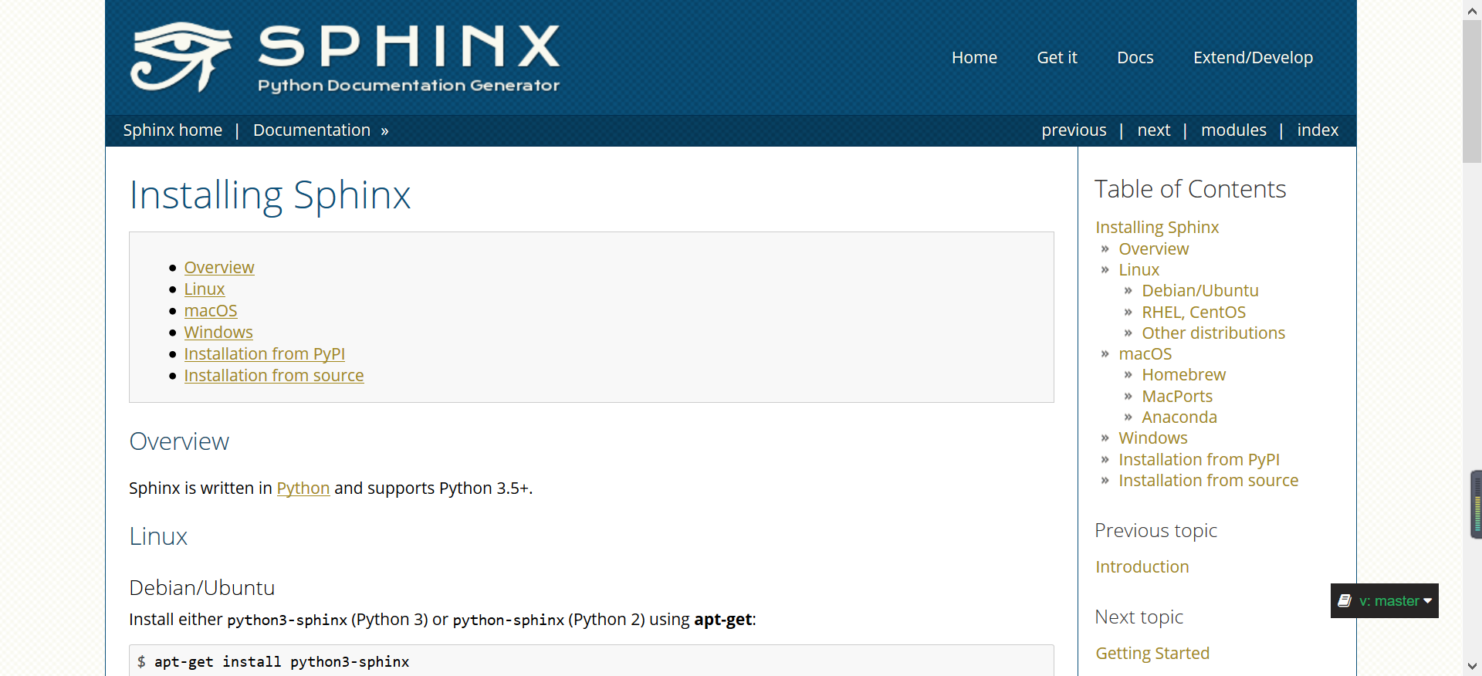Go to Sphinx home breadcrumb

tap(173, 130)
